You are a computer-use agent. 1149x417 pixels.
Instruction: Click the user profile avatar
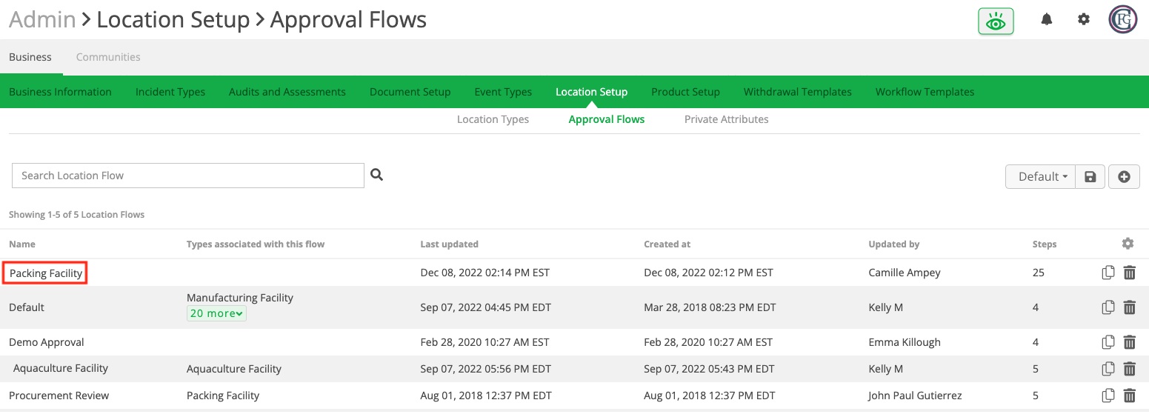pos(1123,20)
